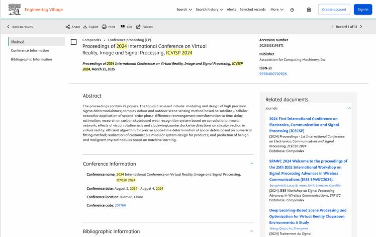The width and height of the screenshot is (376, 237).
Task: Click the Print printer icon
Action: coord(104,27)
